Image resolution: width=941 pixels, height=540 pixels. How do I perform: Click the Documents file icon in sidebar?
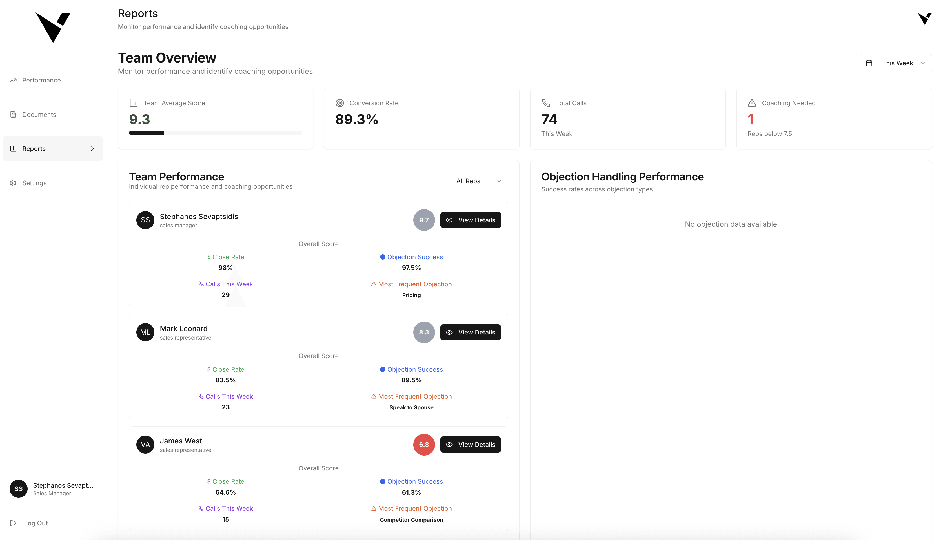tap(13, 115)
